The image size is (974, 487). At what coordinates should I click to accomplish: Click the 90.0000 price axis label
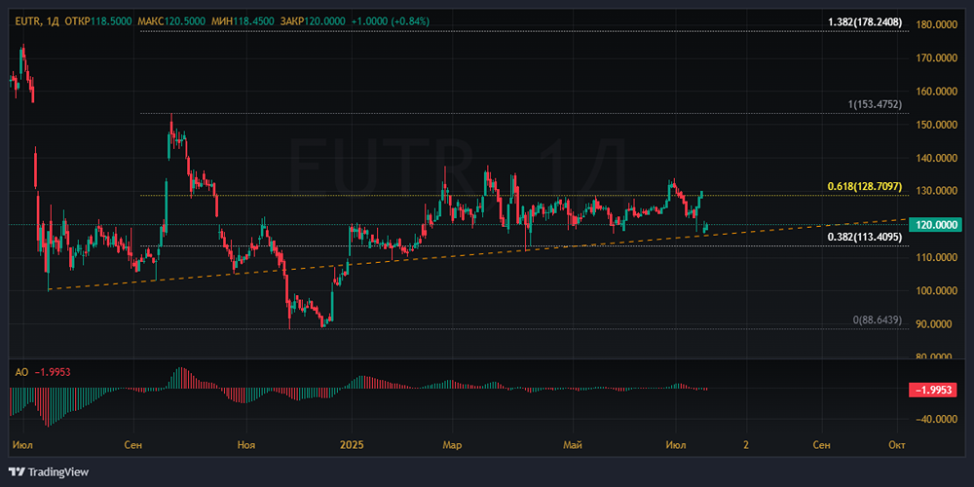pyautogui.click(x=934, y=324)
